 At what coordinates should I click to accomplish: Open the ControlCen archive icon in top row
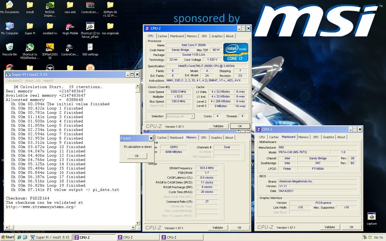(x=90, y=7)
